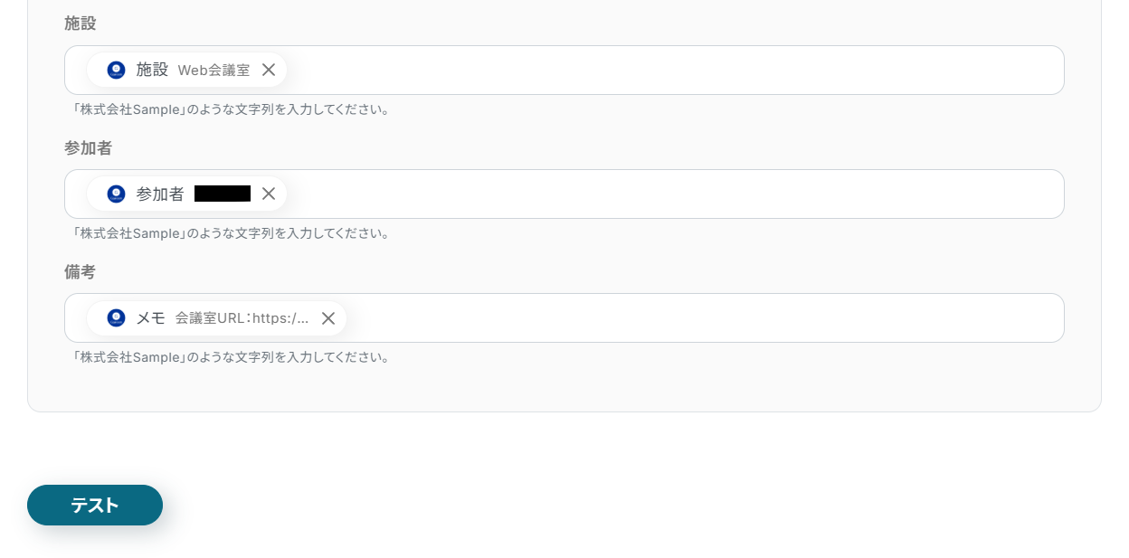1129x558 pixels.
Task: Delete the メモ chip via its X icon
Action: point(328,318)
